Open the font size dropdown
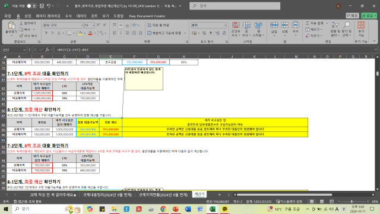This screenshot has width=380, height=214. click(93, 25)
